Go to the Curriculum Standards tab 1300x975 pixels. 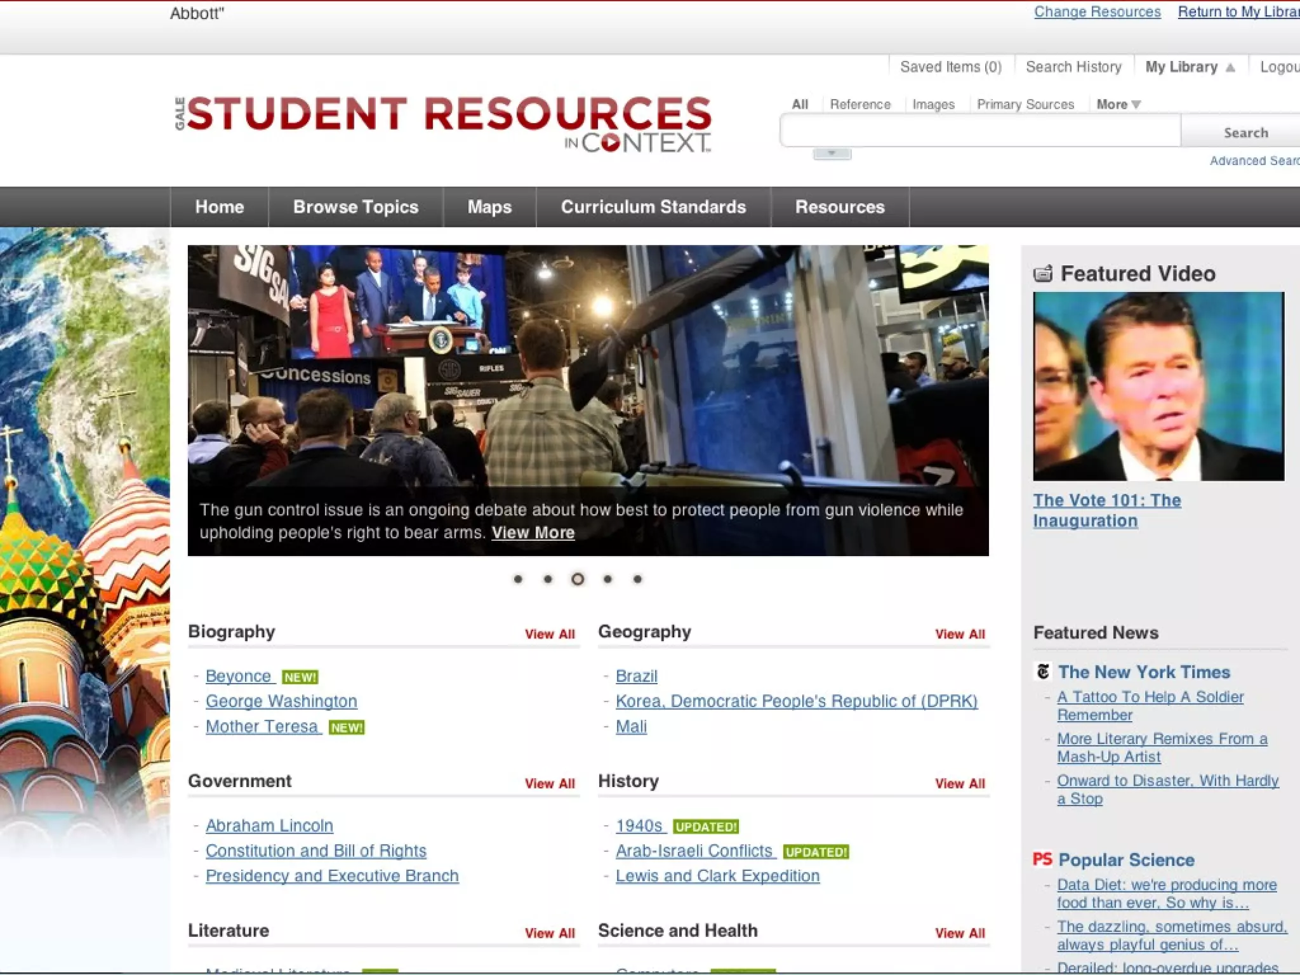[x=653, y=207]
